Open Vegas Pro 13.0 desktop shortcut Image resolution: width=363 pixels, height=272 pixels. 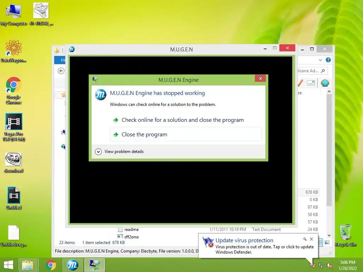point(13,127)
